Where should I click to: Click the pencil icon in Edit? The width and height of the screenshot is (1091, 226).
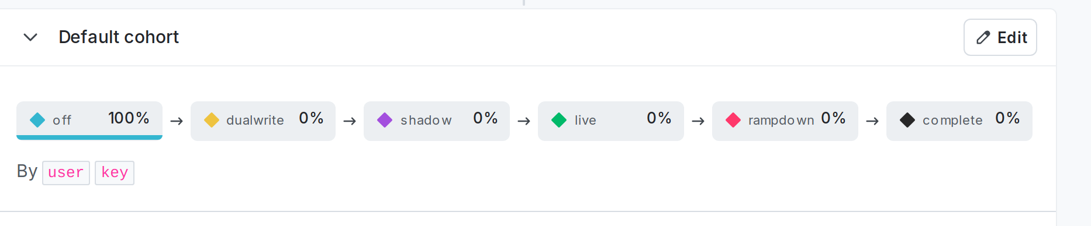(983, 38)
